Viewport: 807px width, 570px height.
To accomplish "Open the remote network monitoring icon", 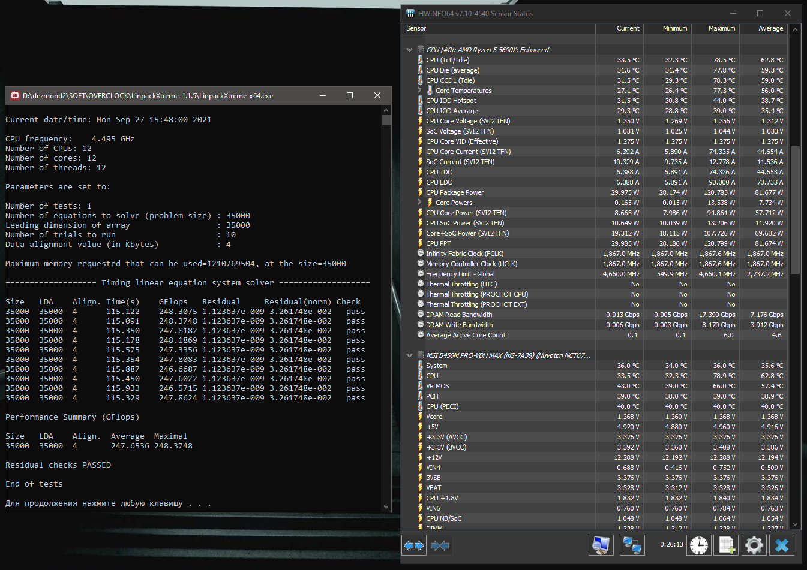I will [x=632, y=545].
